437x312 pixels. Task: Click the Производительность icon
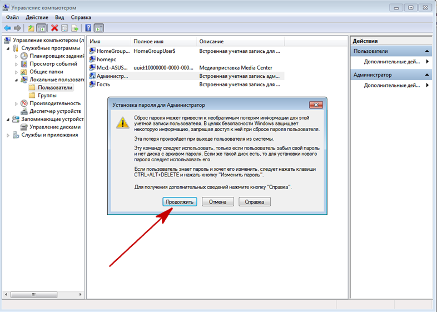24,103
